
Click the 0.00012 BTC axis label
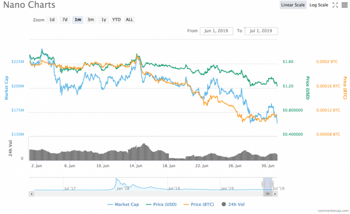328,110
